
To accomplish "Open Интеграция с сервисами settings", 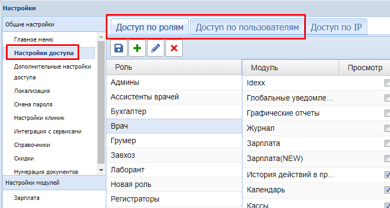I will pos(48,131).
